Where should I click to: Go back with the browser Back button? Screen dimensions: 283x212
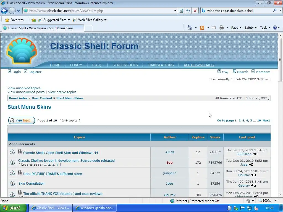pos(4,11)
